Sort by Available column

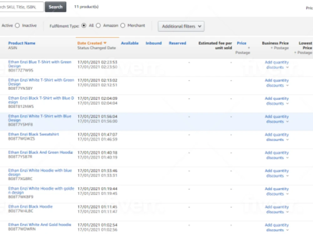coord(130,43)
